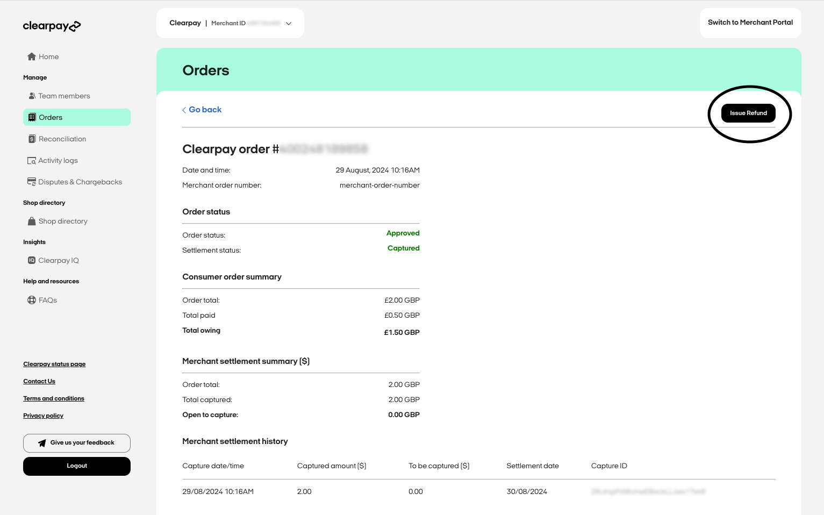This screenshot has width=824, height=515.
Task: Click the Clearpay IQ icon
Action: pos(32,260)
